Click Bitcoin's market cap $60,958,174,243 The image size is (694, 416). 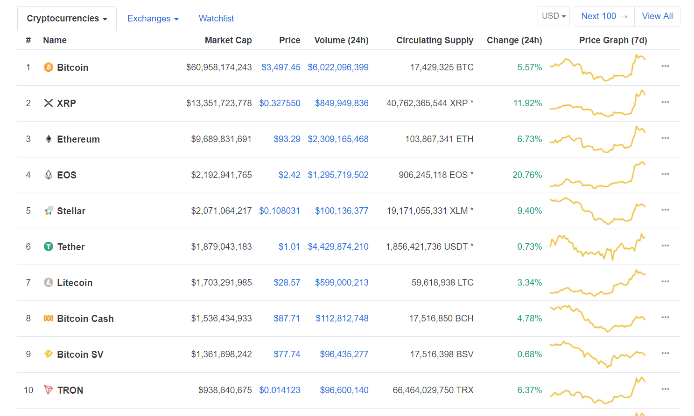tap(219, 67)
